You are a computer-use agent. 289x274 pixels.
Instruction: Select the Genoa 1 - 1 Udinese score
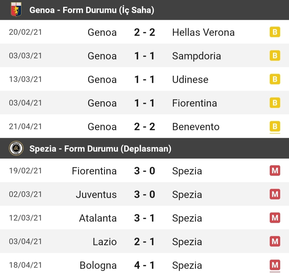[144, 79]
